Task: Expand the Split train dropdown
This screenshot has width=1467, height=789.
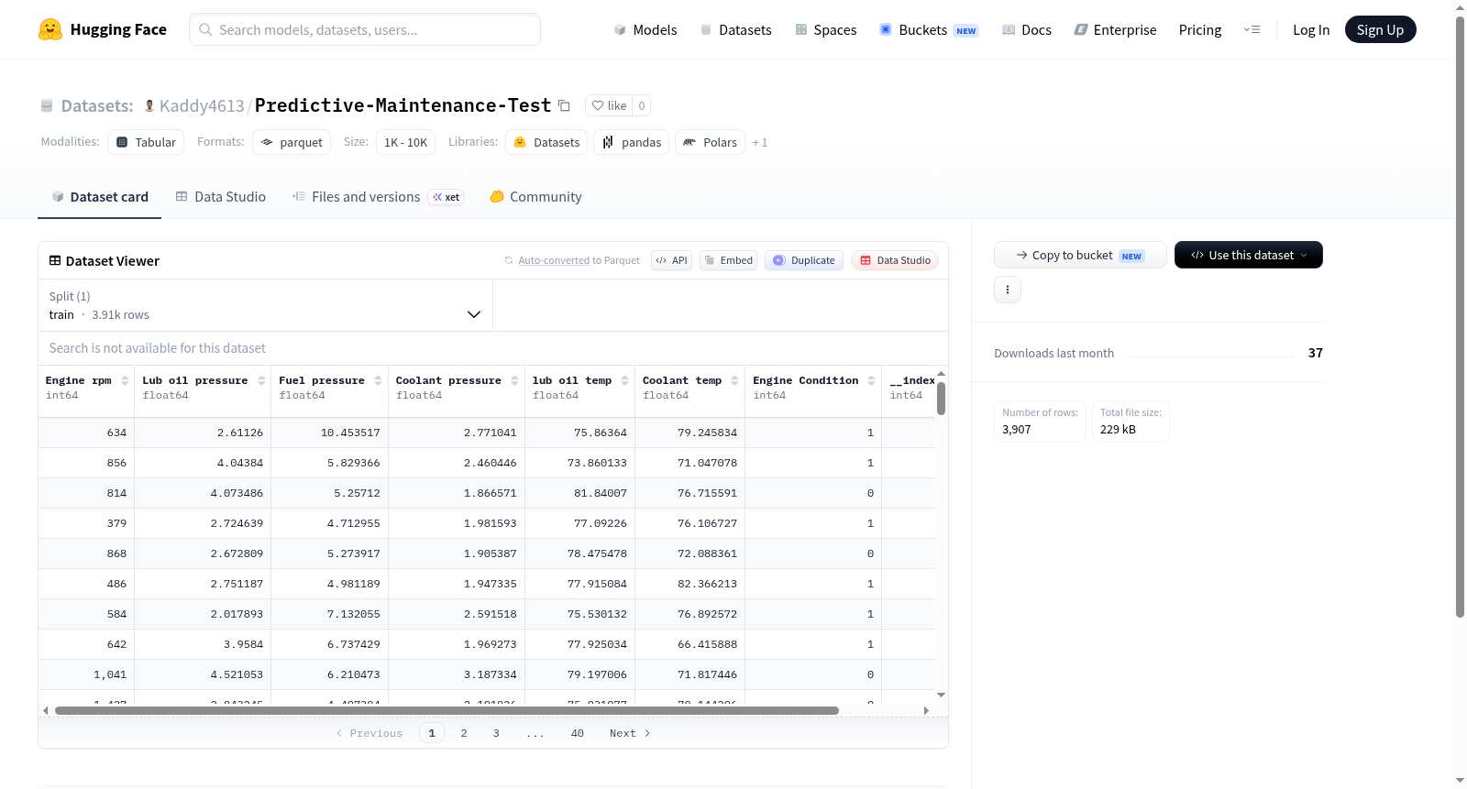Action: click(265, 305)
